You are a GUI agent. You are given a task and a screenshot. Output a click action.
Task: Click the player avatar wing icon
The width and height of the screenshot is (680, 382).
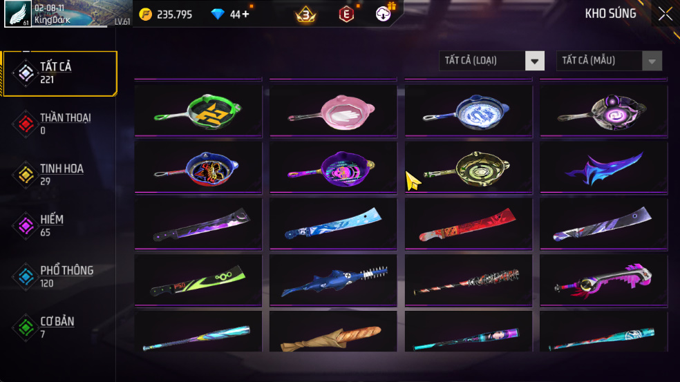[x=18, y=13]
